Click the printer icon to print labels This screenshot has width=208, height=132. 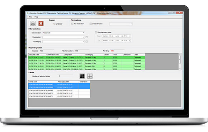point(33,24)
